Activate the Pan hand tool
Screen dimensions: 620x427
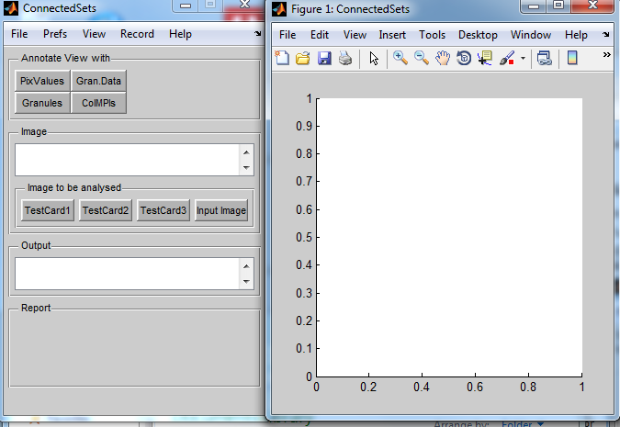(x=443, y=59)
